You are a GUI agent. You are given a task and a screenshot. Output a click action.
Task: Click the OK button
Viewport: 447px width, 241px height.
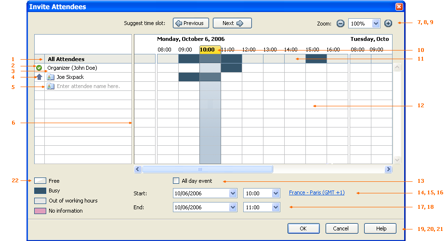pyautogui.click(x=303, y=228)
